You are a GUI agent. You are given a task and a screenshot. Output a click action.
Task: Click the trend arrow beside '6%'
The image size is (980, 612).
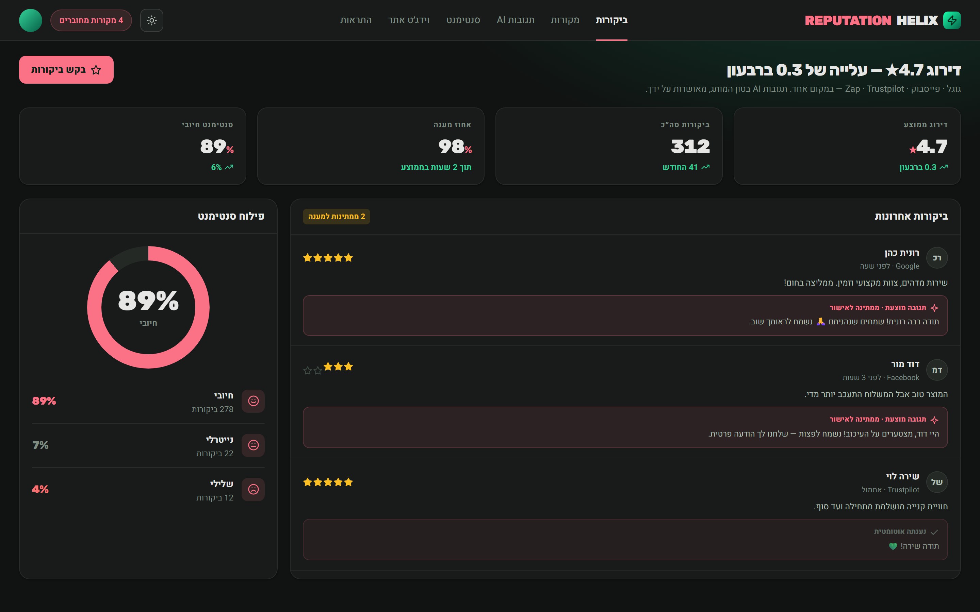[x=229, y=167]
